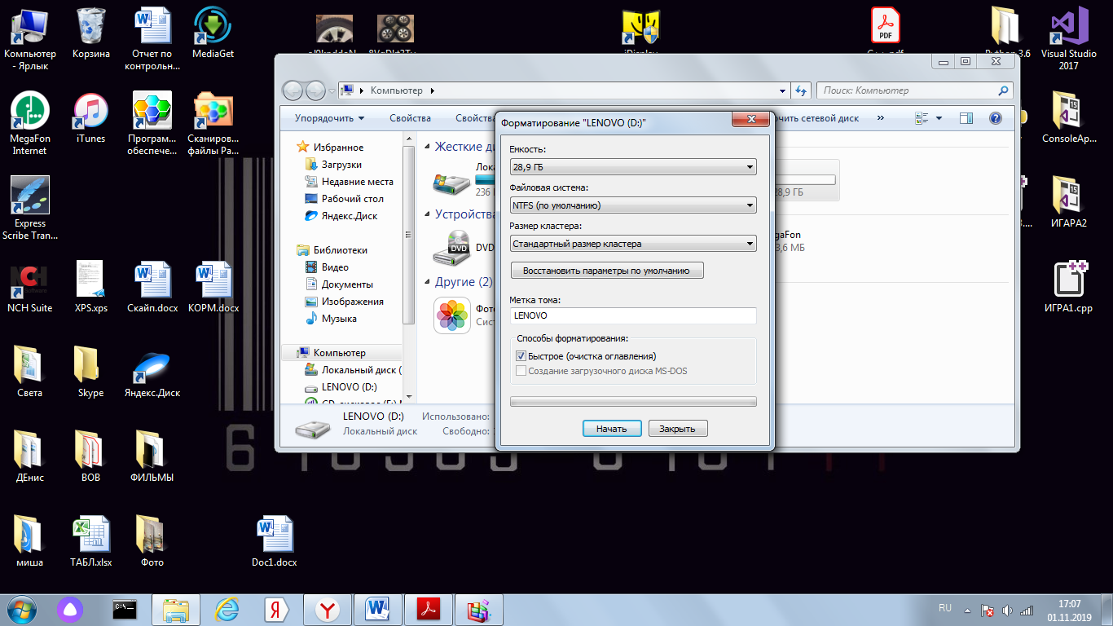The image size is (1113, 626).
Task: Show more toolbar commands chevron in Explorer
Action: 880,118
